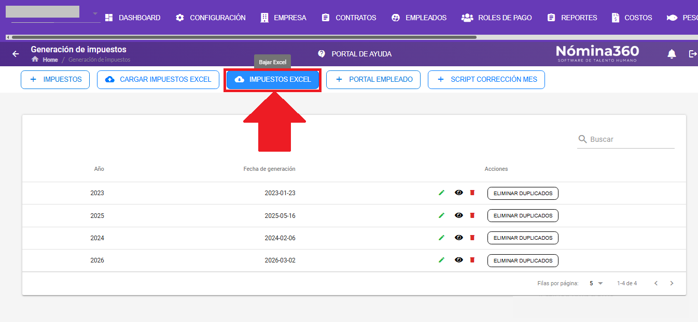Click the Costos document icon

click(616, 18)
